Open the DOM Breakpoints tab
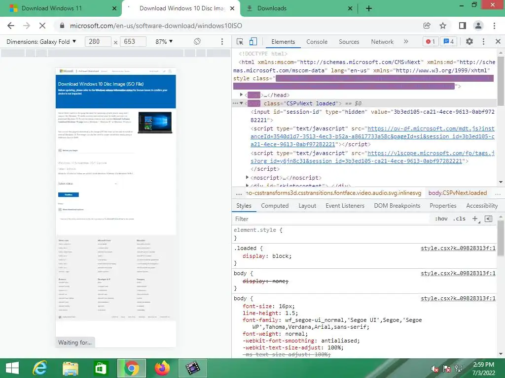The height and width of the screenshot is (378, 505). (x=397, y=206)
